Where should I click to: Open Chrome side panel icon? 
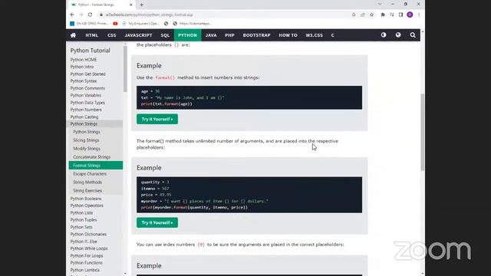[400, 15]
